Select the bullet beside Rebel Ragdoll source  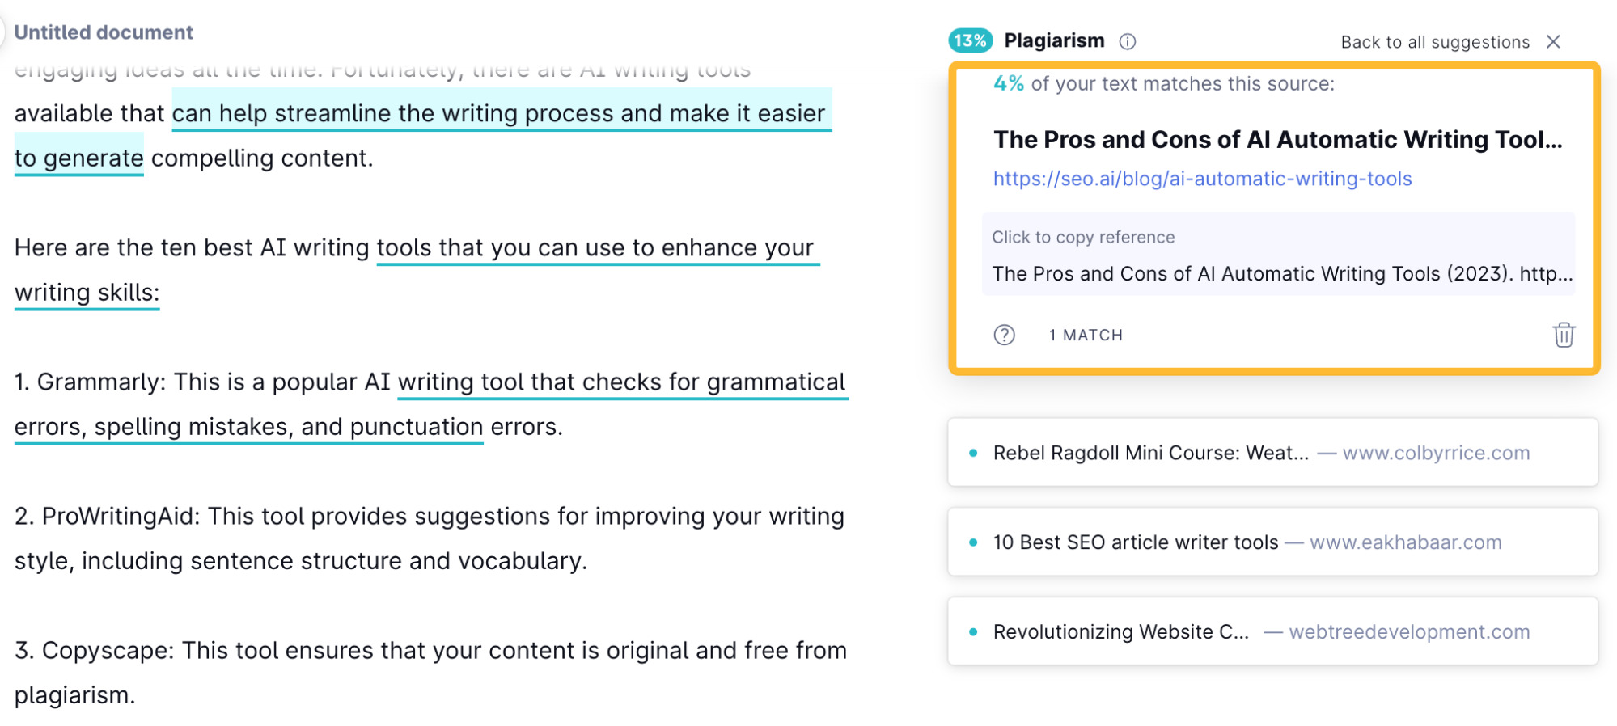click(972, 453)
